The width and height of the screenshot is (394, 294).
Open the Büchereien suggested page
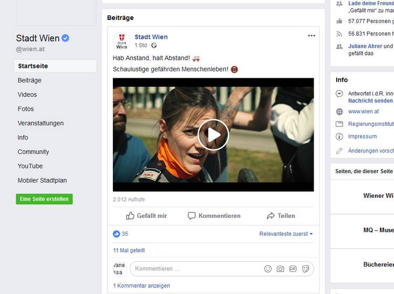378,265
